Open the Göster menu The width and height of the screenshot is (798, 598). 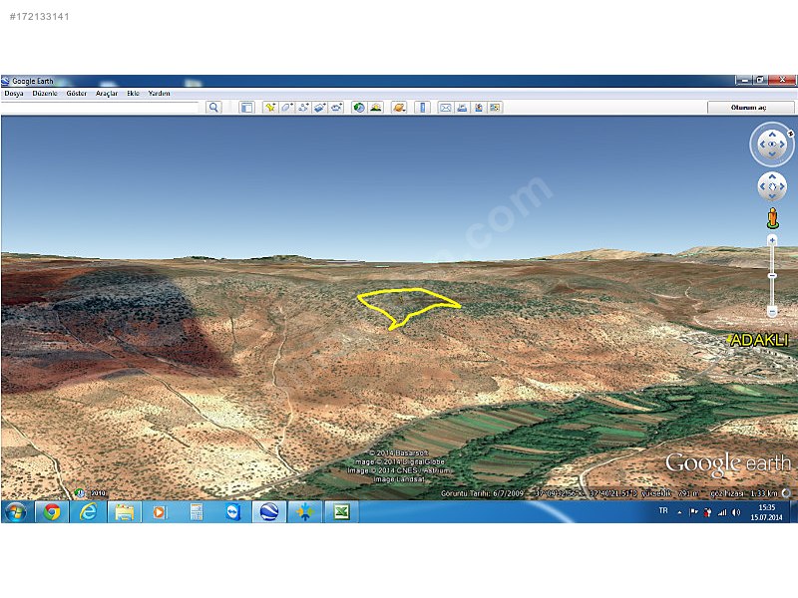[x=77, y=94]
